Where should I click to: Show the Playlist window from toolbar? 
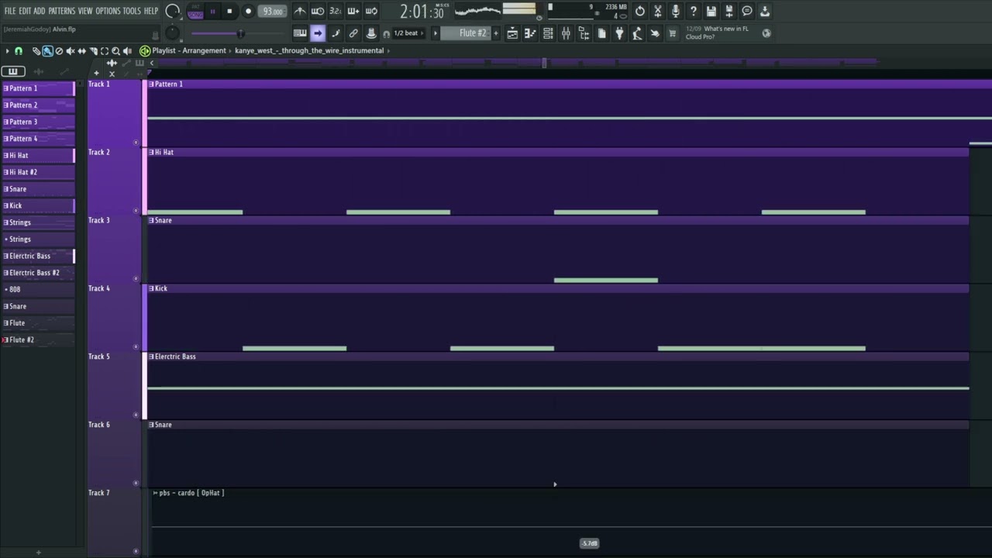(512, 33)
